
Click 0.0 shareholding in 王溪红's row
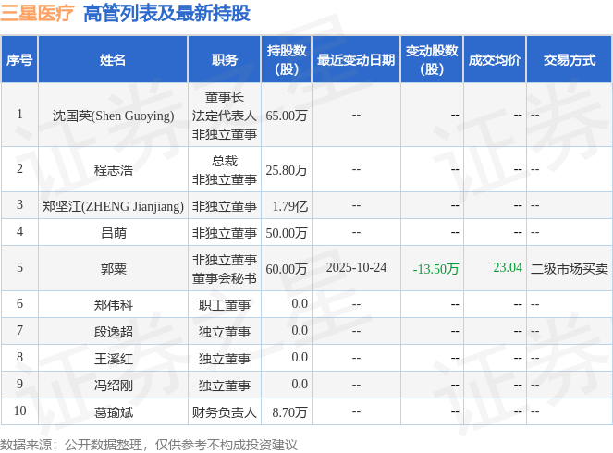300,357
